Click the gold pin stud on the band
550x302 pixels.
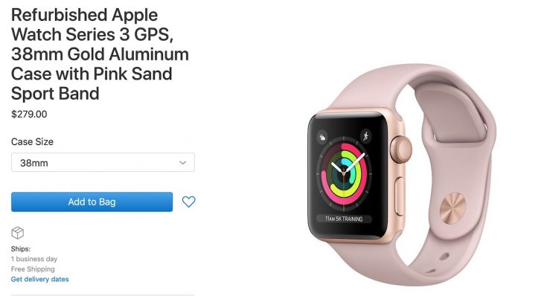coord(453,208)
